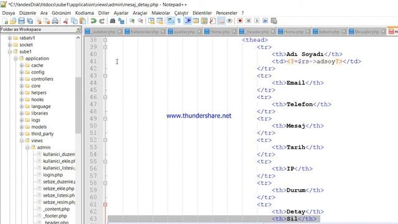Open Find with the binoculars icon

[113, 21]
